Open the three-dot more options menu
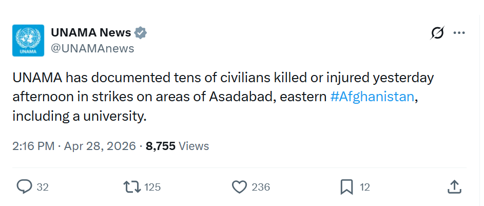This screenshot has width=484, height=206. tap(459, 33)
